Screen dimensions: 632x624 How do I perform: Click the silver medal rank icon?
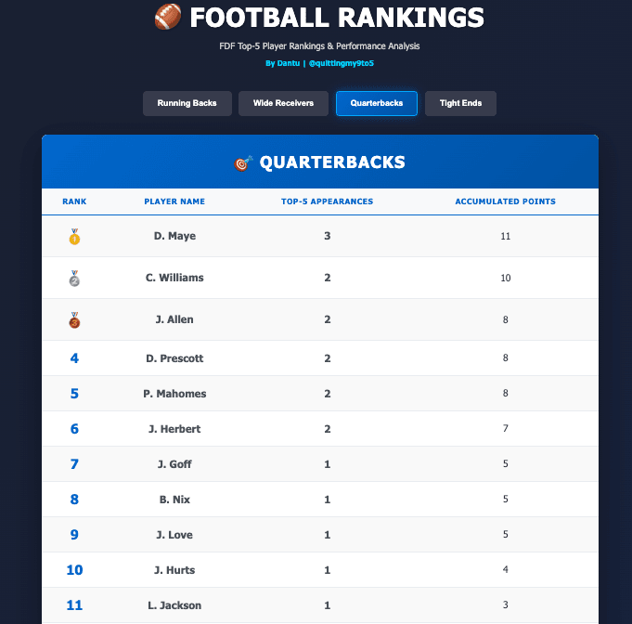coord(74,279)
